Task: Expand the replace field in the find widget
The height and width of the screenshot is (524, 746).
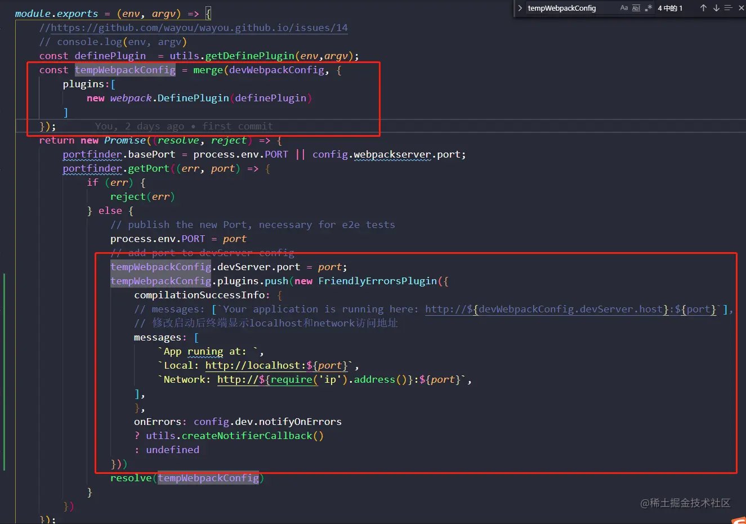Action: click(x=520, y=8)
